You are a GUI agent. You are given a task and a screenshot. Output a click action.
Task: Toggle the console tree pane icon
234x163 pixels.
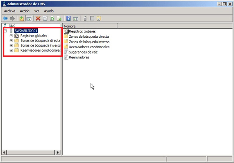pyautogui.click(x=29, y=18)
